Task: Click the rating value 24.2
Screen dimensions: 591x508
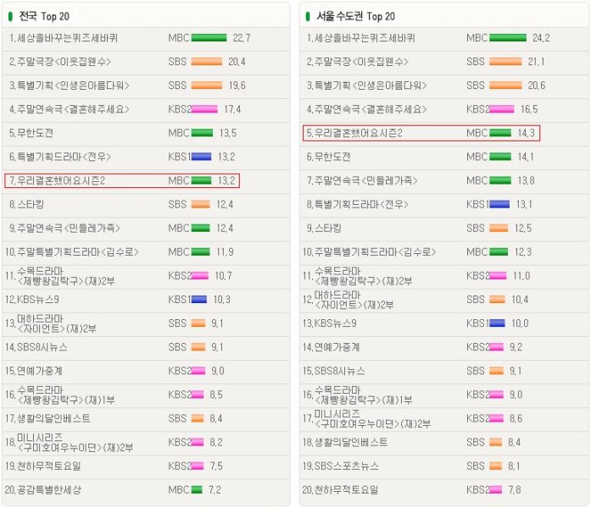Action: (x=541, y=38)
